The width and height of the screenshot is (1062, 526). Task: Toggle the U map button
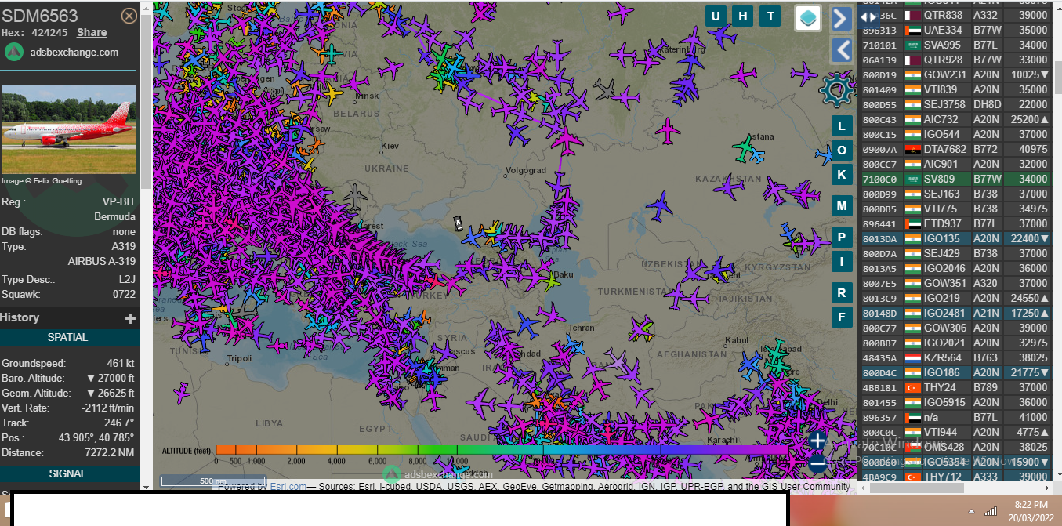(715, 16)
